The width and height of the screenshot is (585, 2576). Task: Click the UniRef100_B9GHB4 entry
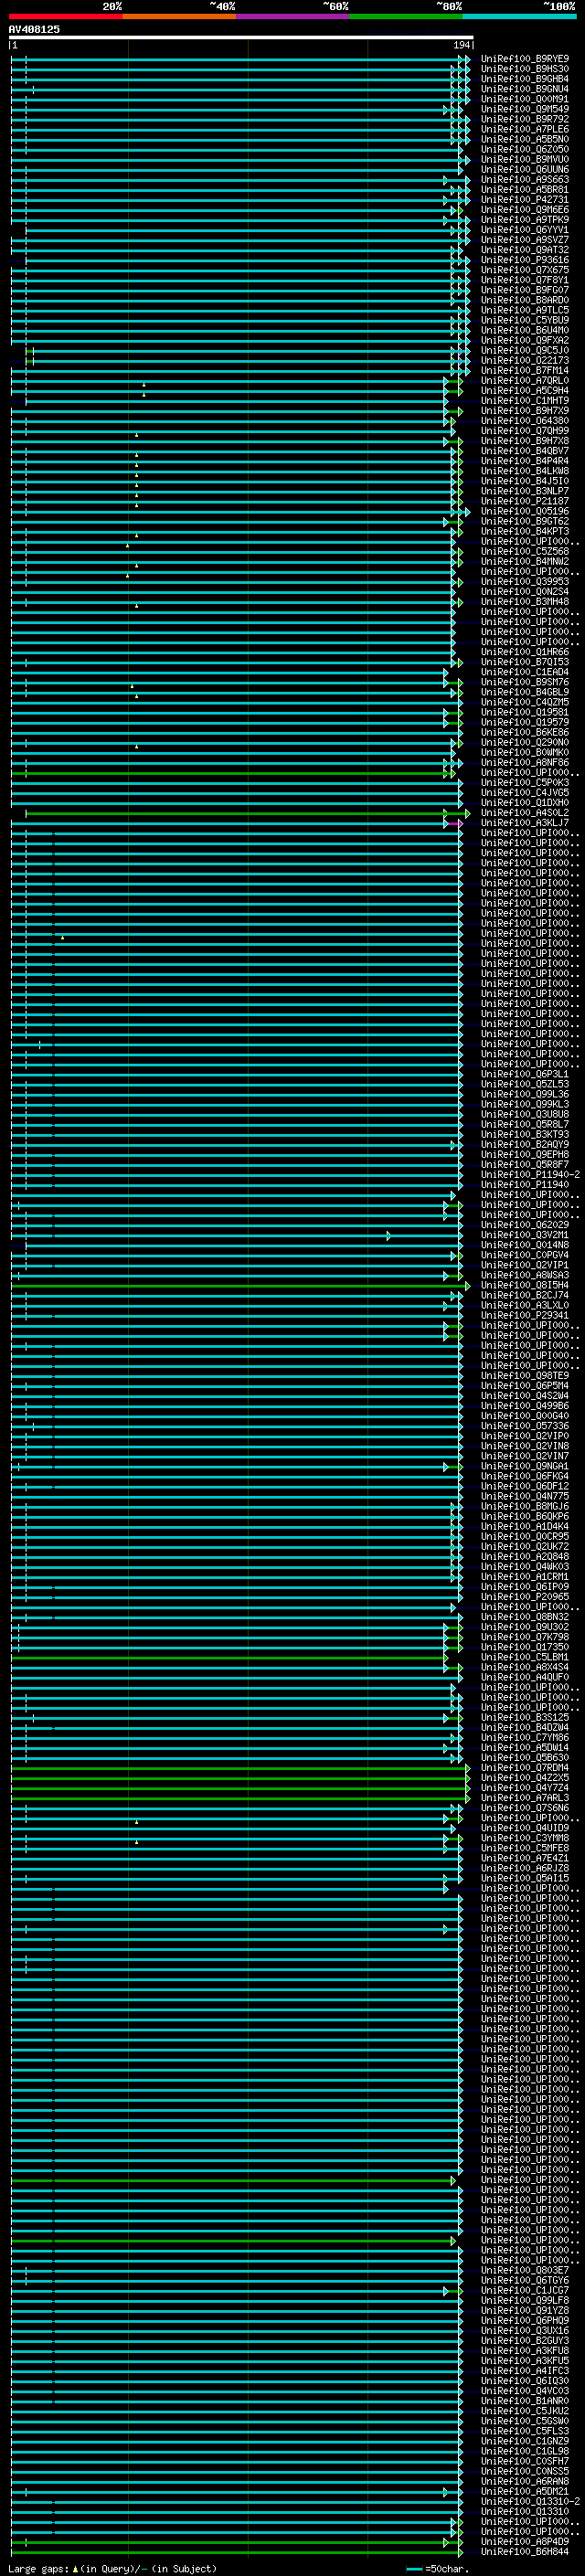[525, 79]
